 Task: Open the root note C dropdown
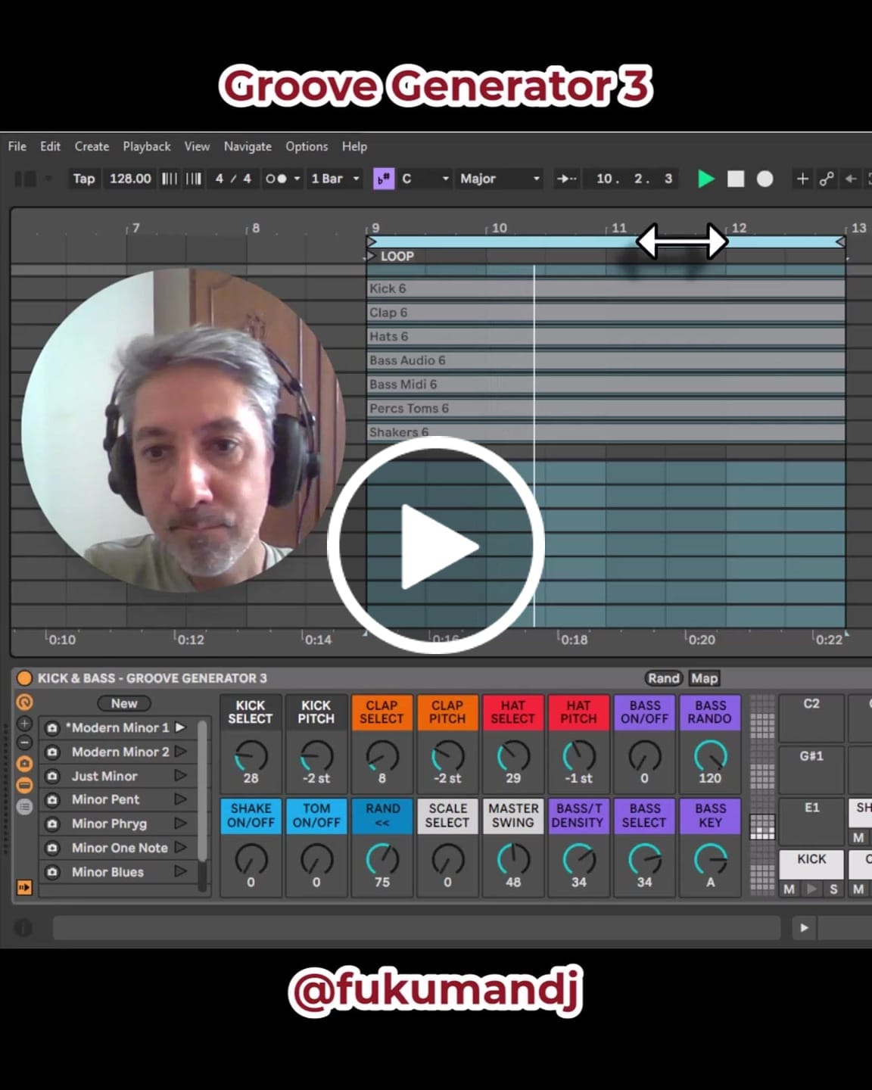point(425,179)
